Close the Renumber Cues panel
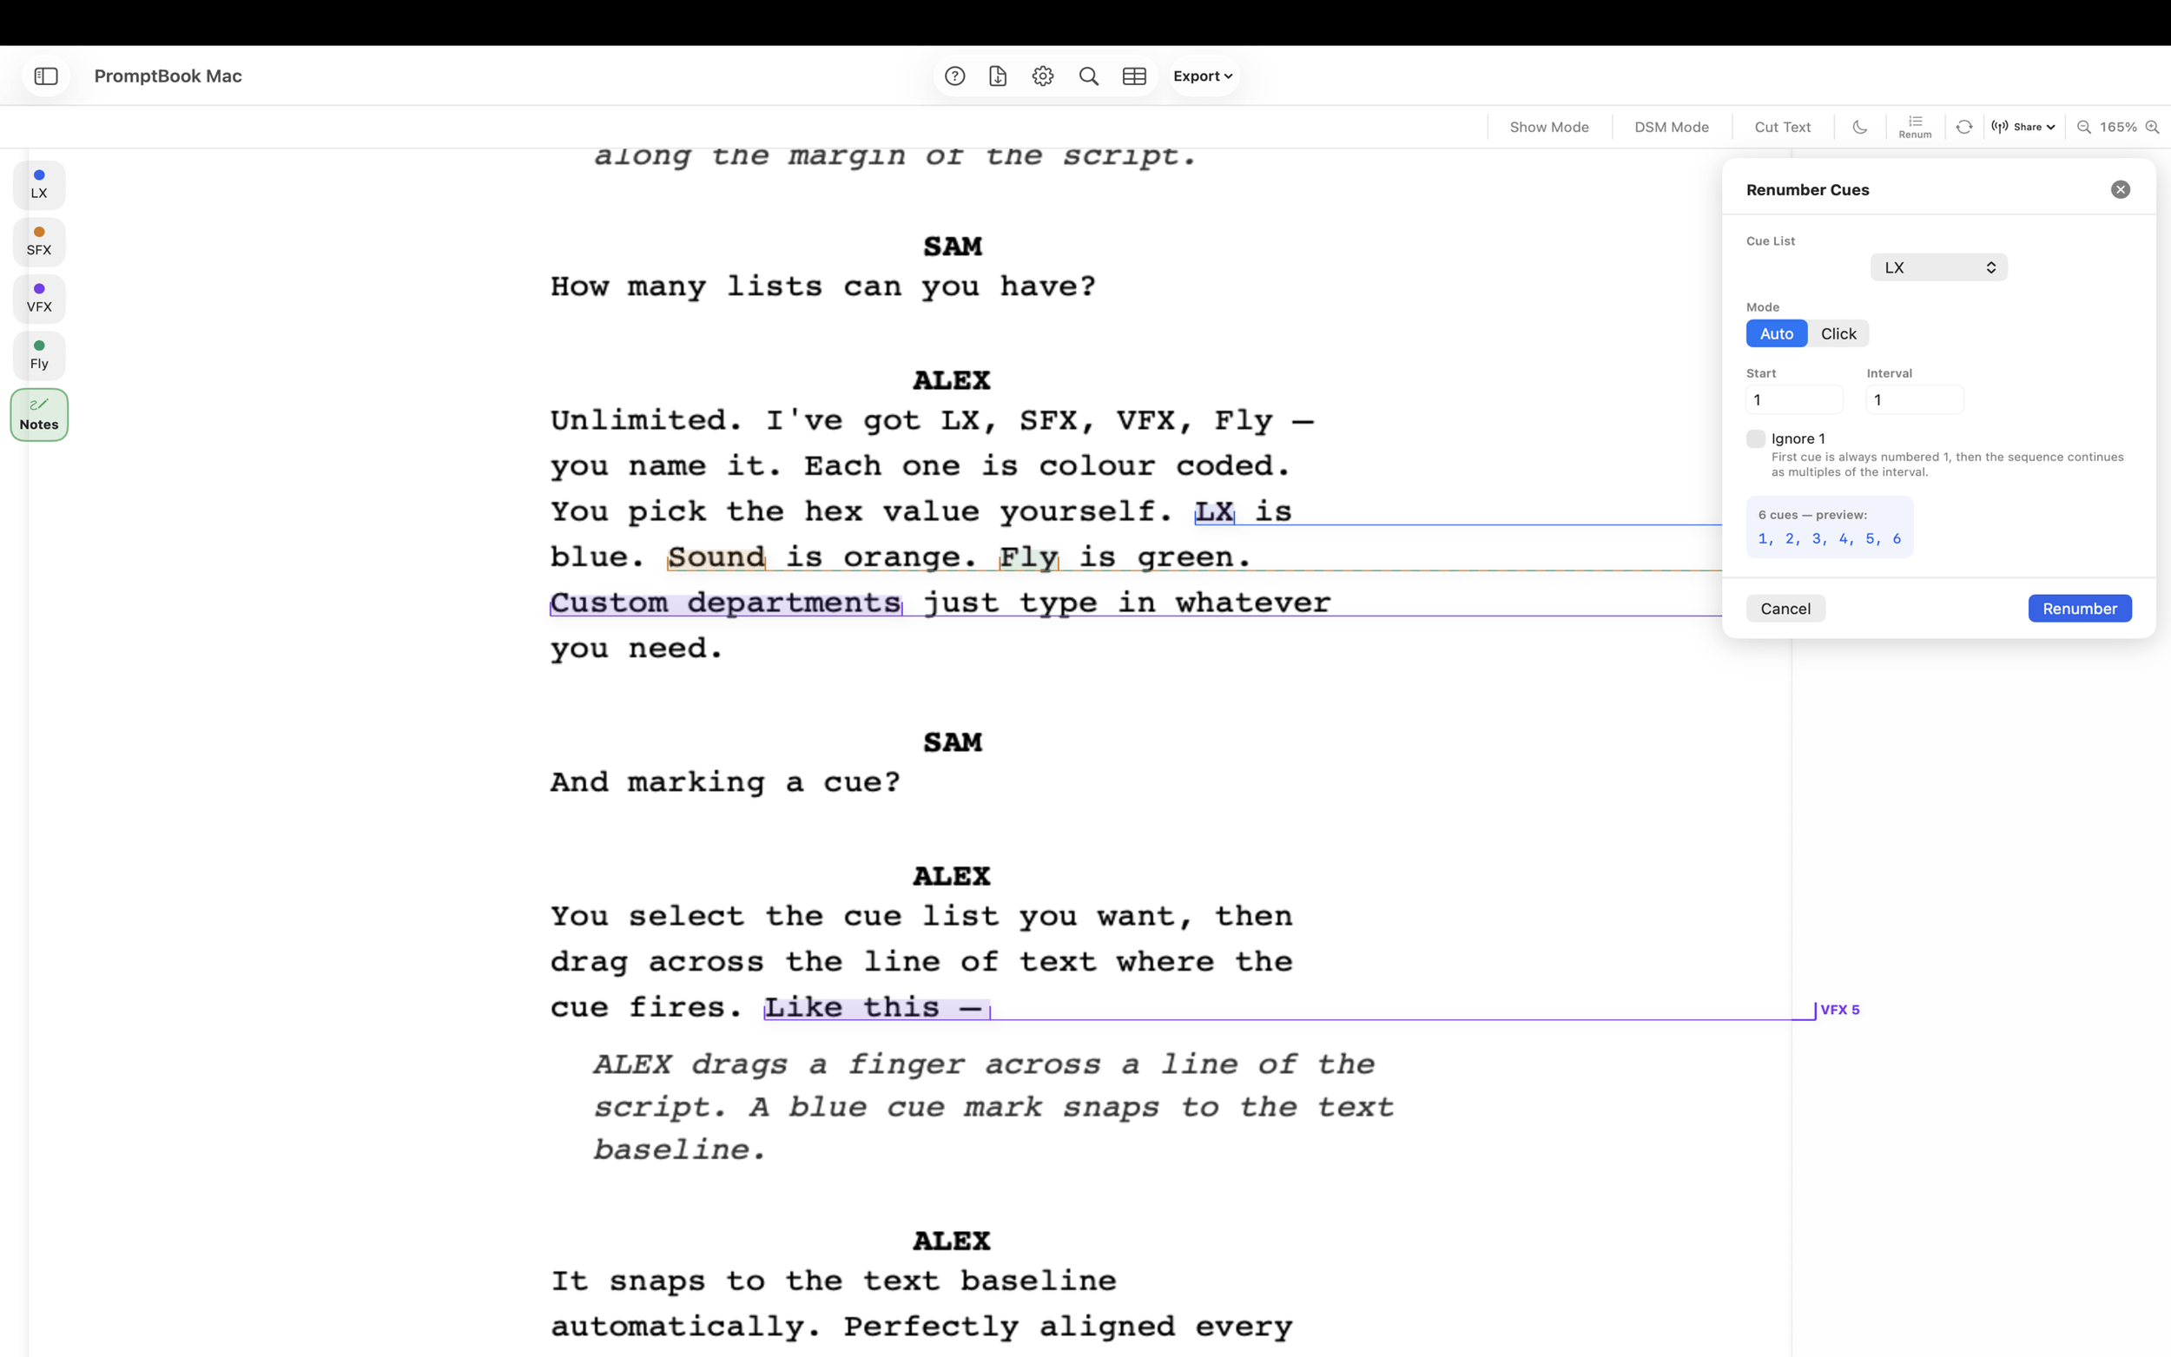2171x1357 pixels. click(x=2120, y=189)
